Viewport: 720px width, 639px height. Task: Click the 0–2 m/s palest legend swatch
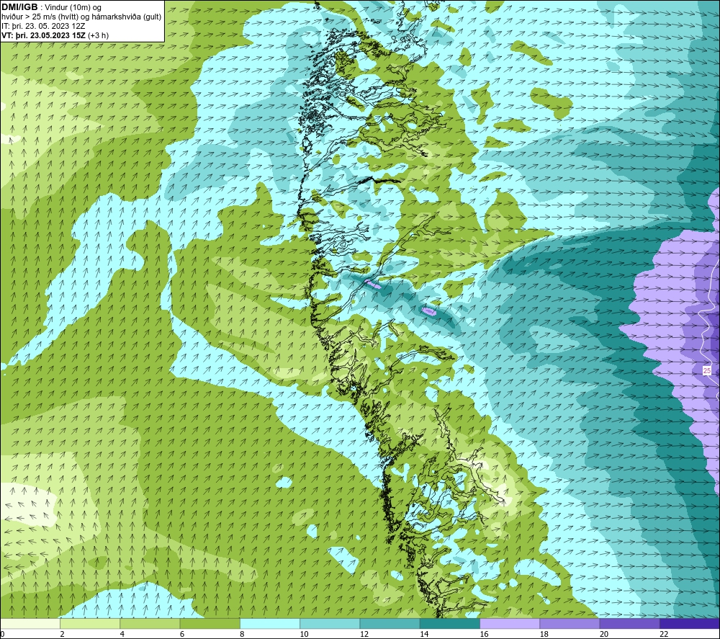point(30,623)
